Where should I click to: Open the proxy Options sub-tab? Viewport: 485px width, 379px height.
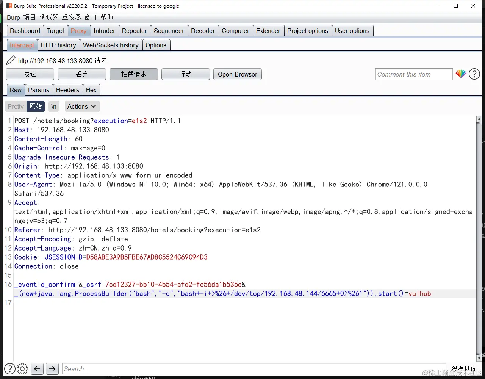click(x=156, y=45)
